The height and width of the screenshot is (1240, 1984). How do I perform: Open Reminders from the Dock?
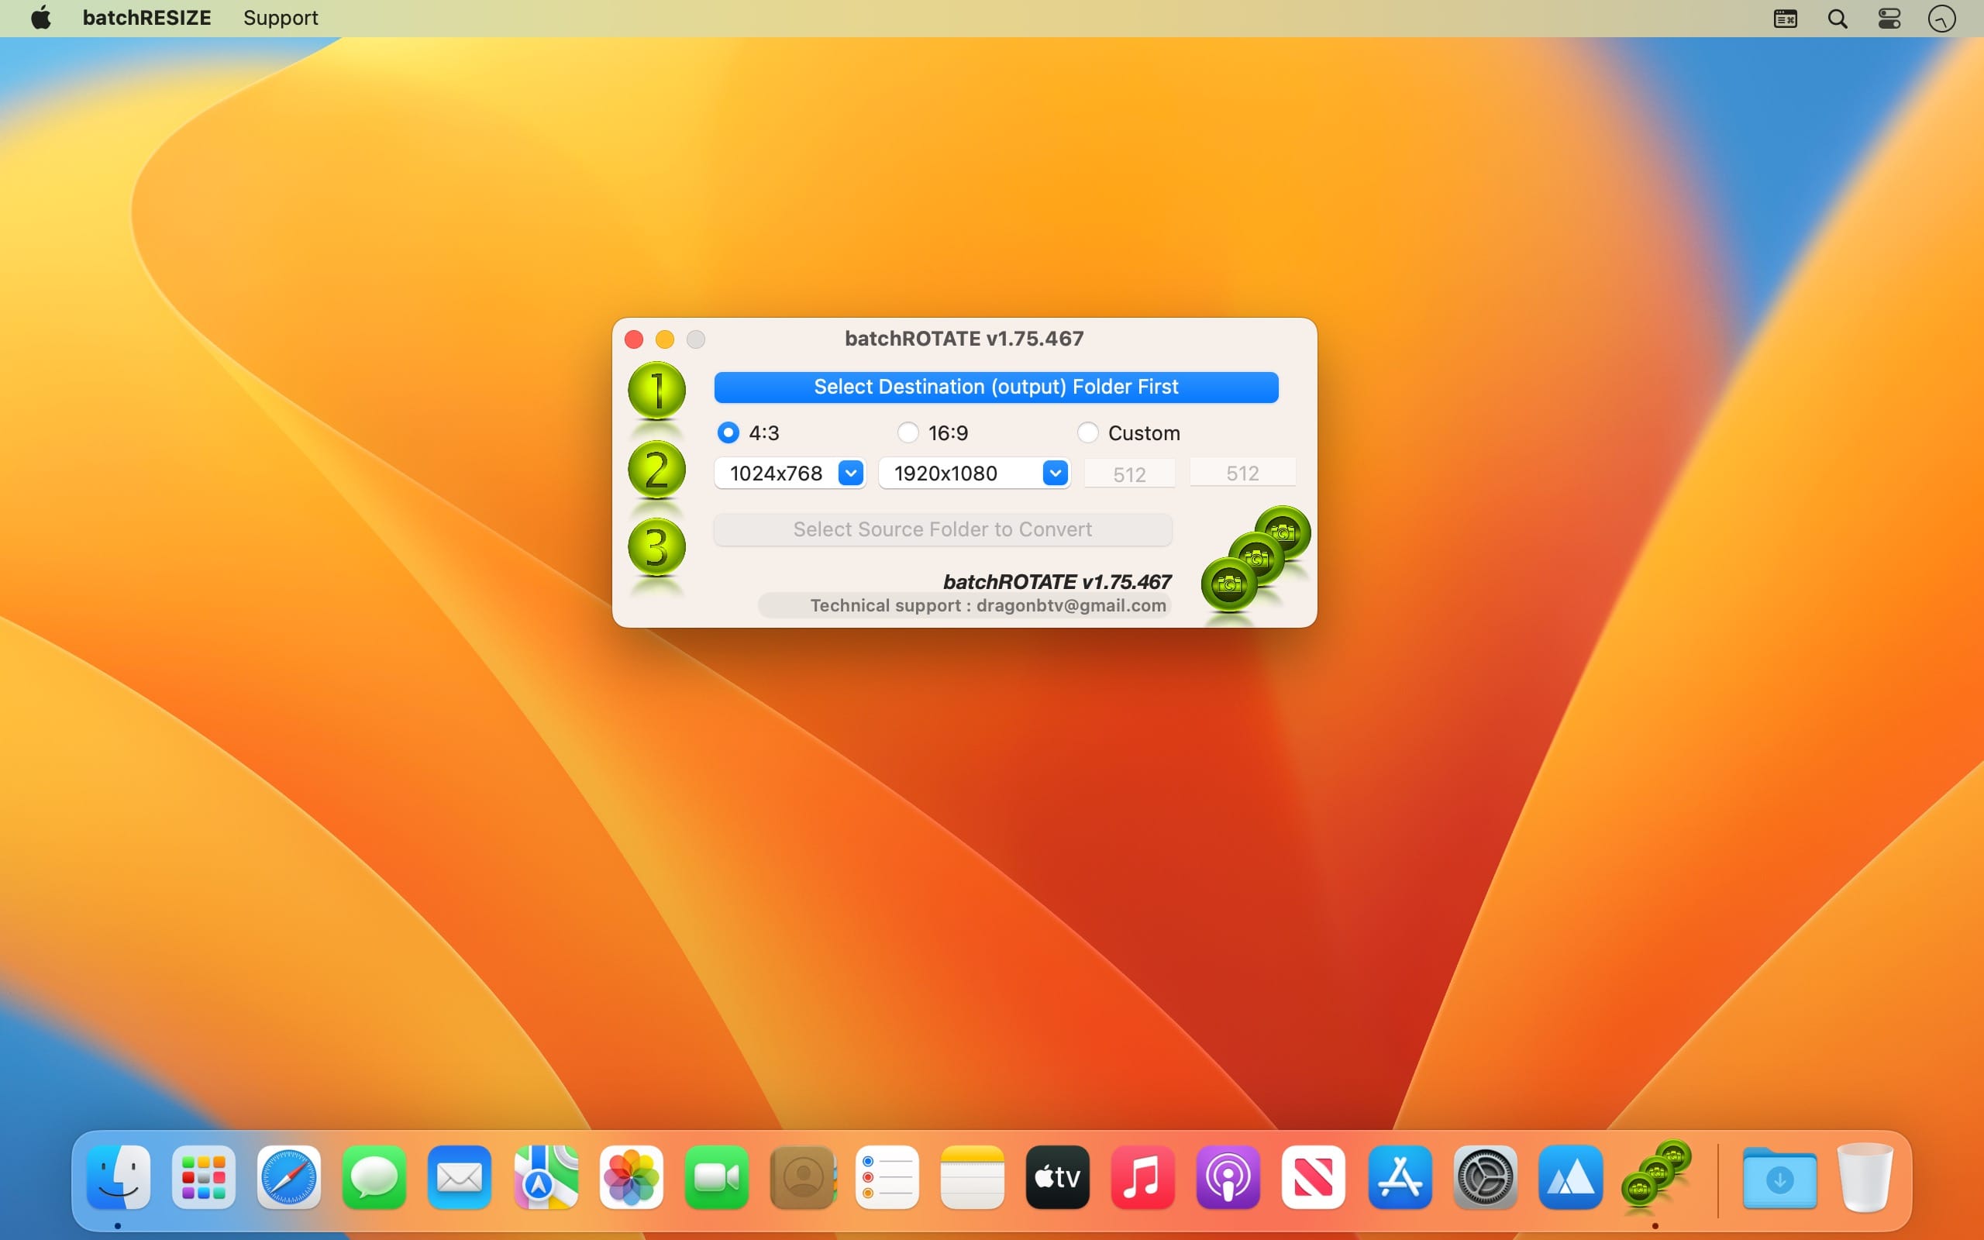pos(887,1177)
